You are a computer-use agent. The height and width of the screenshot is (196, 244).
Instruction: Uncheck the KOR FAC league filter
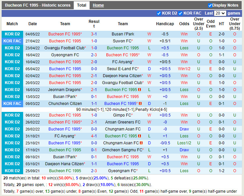pyautogui.click(x=180, y=13)
